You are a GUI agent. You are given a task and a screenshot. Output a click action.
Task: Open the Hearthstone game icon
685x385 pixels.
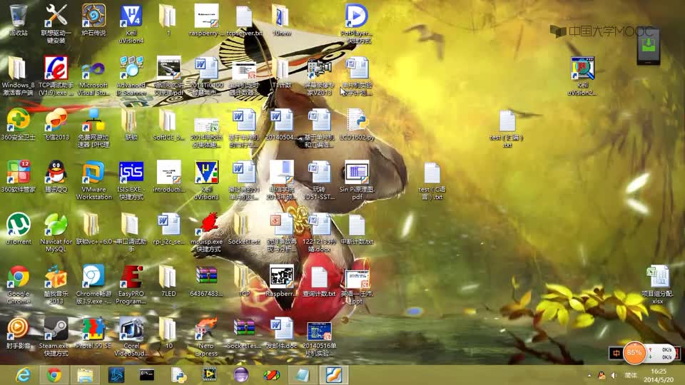coord(93,21)
